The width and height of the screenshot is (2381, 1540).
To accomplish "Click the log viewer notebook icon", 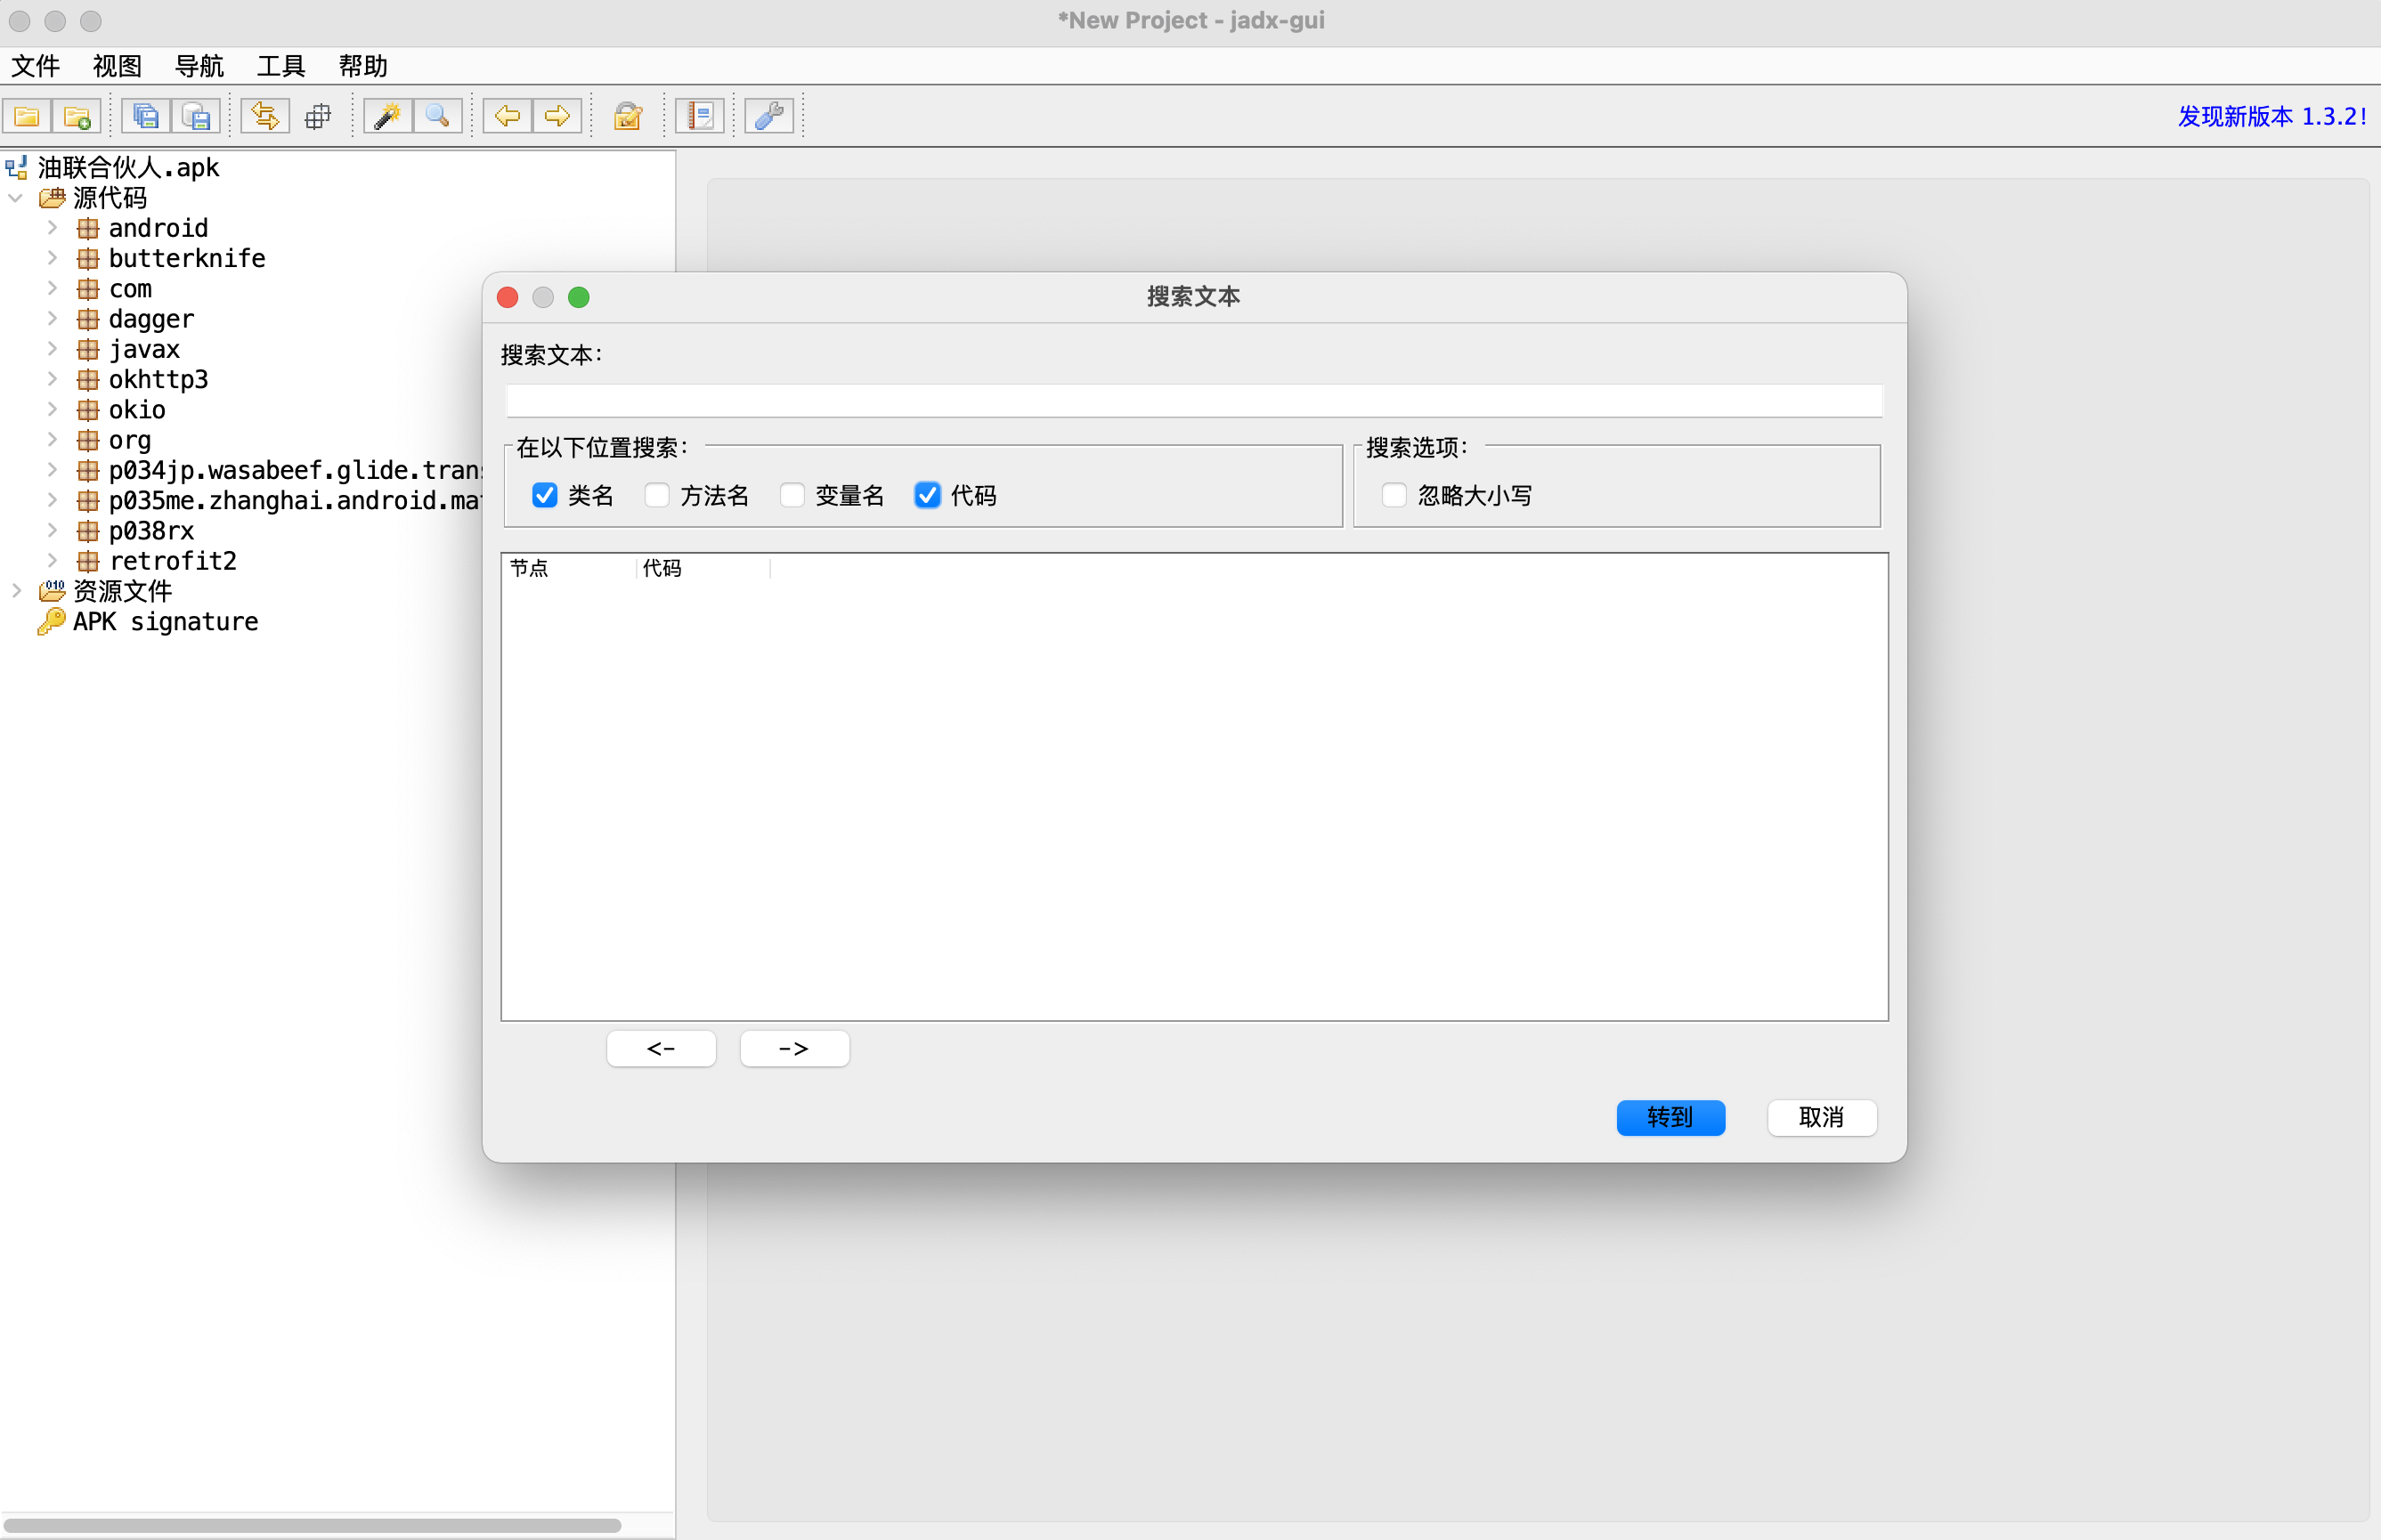I will (x=700, y=116).
